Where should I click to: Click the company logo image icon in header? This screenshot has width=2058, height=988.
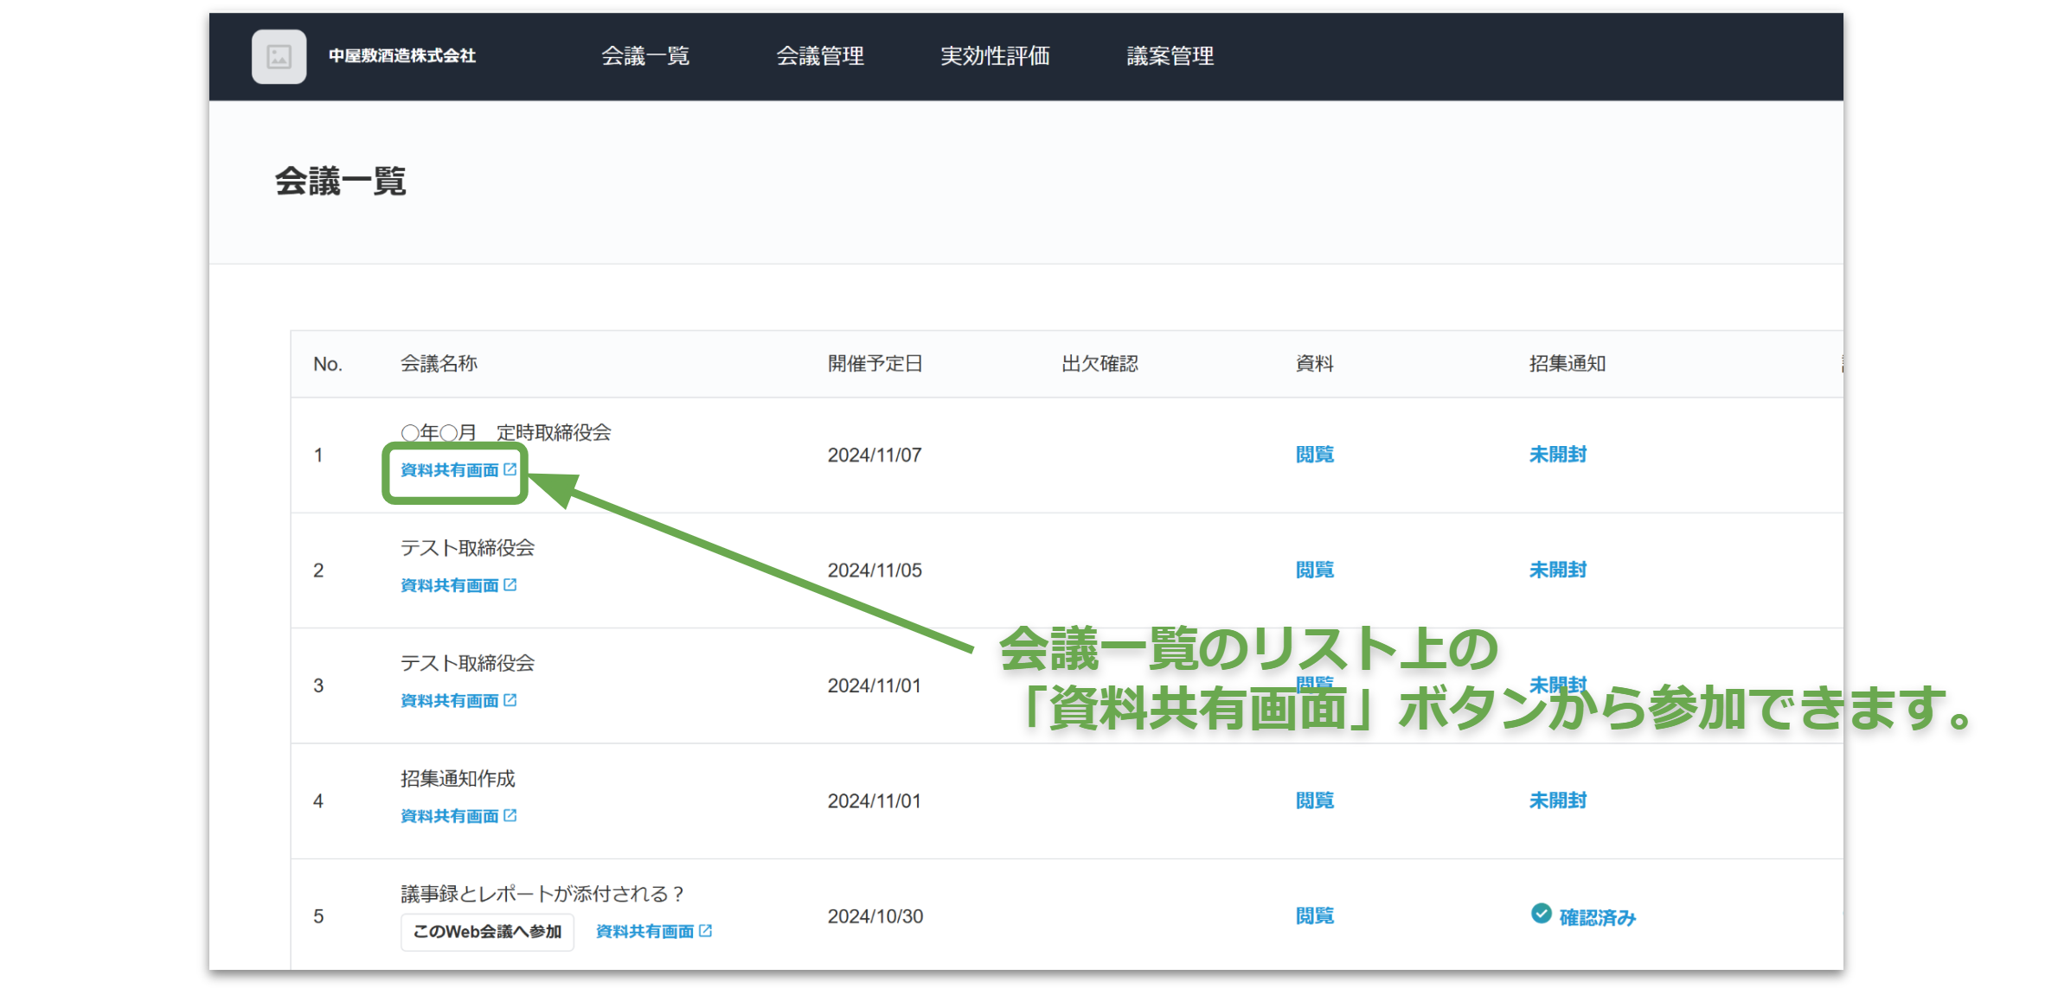click(279, 56)
